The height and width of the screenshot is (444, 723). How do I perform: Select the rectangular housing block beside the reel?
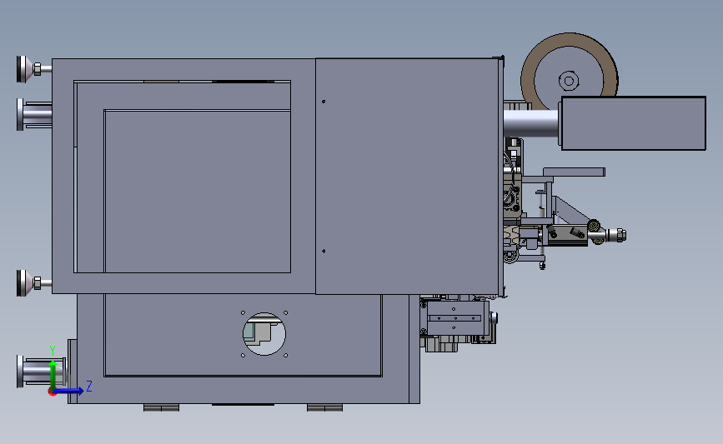633,123
